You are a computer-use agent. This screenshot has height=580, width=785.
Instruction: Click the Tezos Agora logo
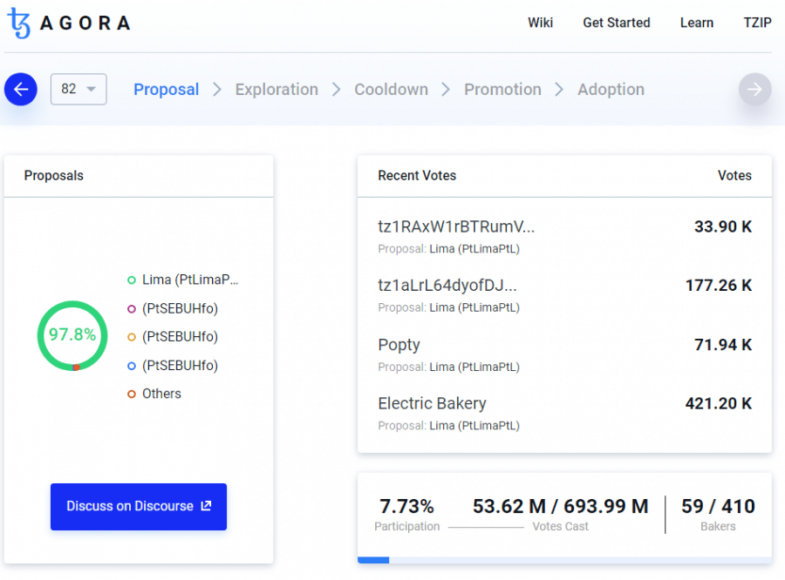click(69, 23)
